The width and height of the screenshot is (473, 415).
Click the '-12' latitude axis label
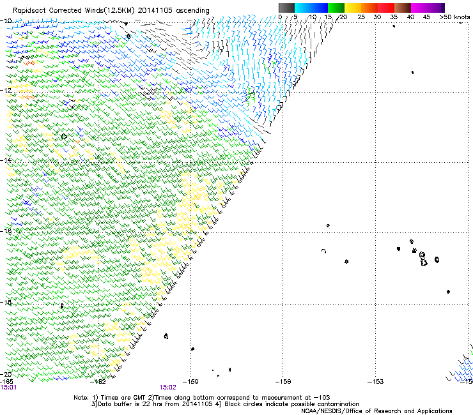tap(6, 91)
